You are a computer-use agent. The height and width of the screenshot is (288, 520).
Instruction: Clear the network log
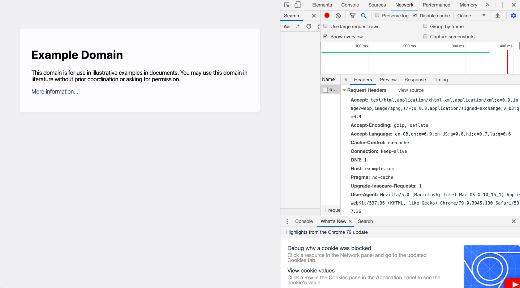point(338,16)
